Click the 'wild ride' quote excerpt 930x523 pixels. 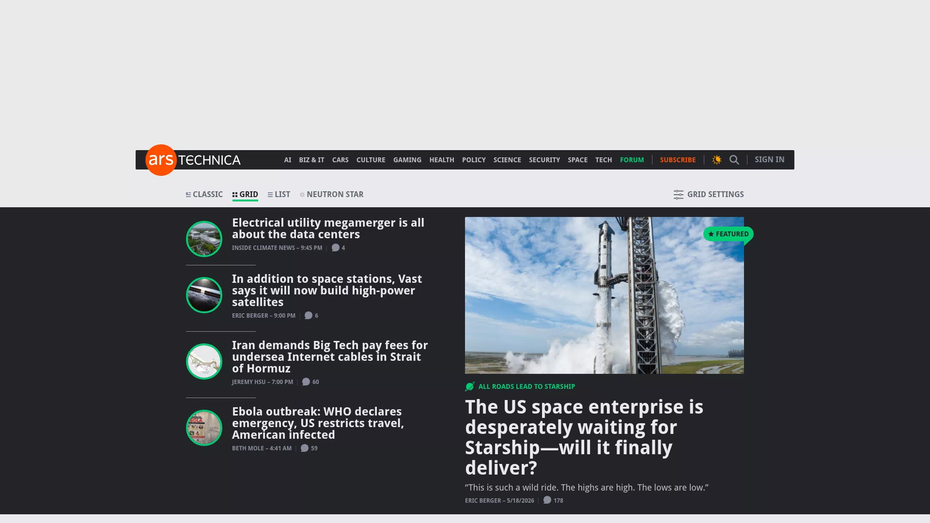point(587,488)
